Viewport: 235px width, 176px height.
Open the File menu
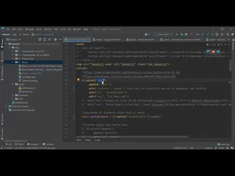tap(8, 29)
